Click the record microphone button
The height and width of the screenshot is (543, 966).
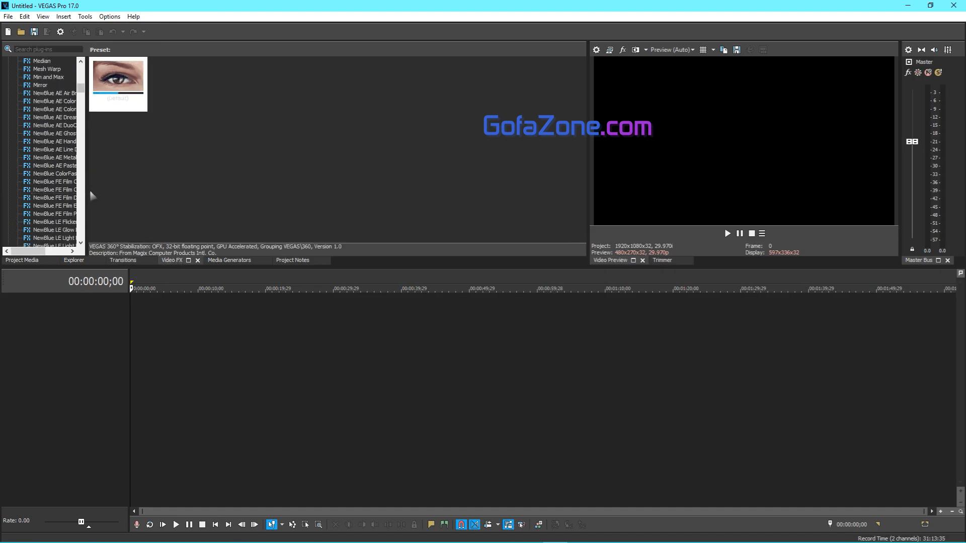(136, 524)
